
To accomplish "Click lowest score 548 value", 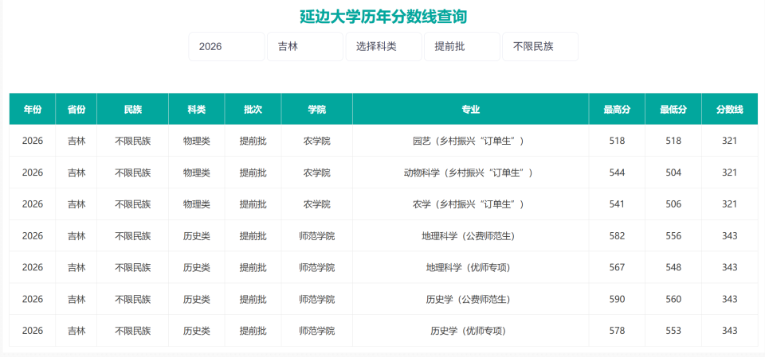I will point(673,267).
